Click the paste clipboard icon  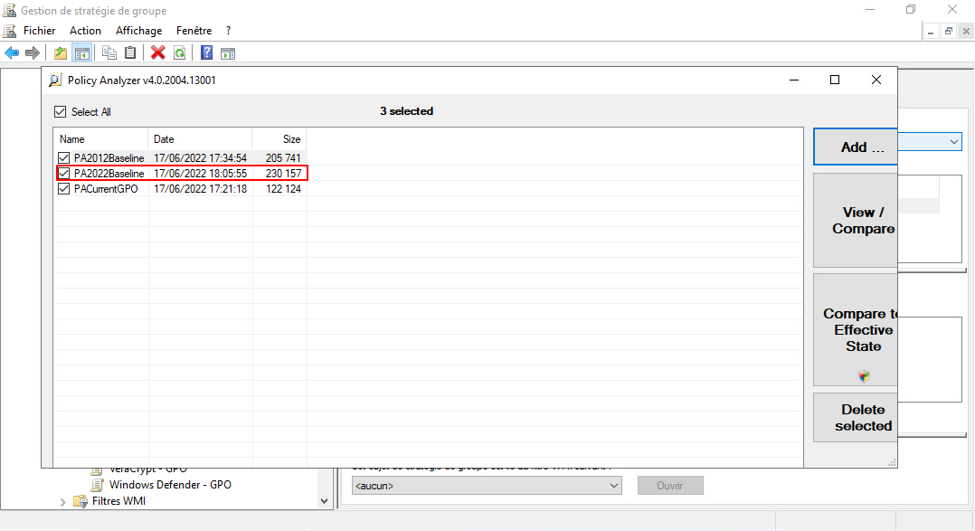coord(130,53)
